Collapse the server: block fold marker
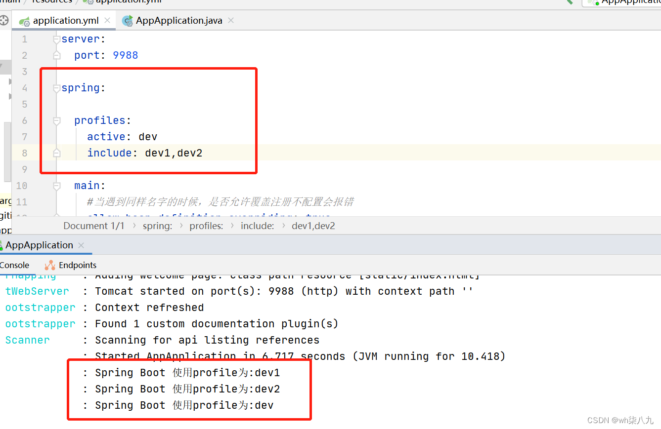Viewport: 661px width, 429px height. (56, 39)
